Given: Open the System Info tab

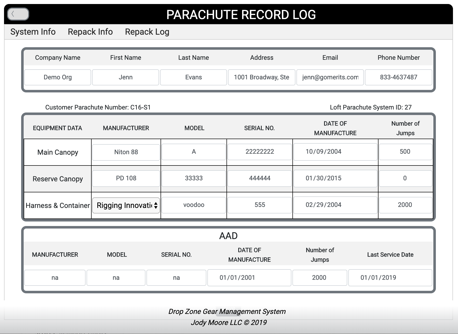Looking at the screenshot, I should click(x=33, y=32).
